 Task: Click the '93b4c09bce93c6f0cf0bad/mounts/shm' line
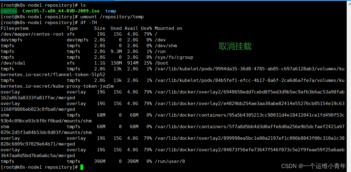coord(46,121)
